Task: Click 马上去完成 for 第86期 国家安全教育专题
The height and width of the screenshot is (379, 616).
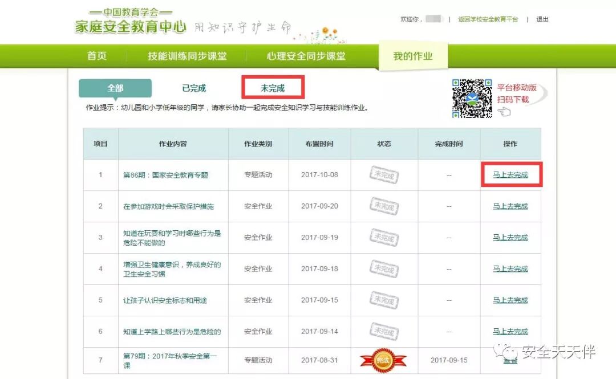Action: (x=510, y=175)
